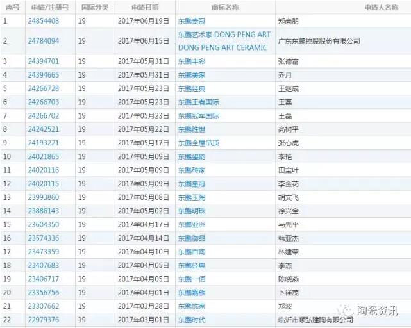This screenshot has height=328, width=411.
Task: Open registration number 24020115
Action: pos(44,184)
